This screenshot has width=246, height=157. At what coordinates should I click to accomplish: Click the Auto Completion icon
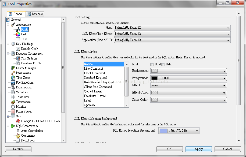(x=18, y=131)
